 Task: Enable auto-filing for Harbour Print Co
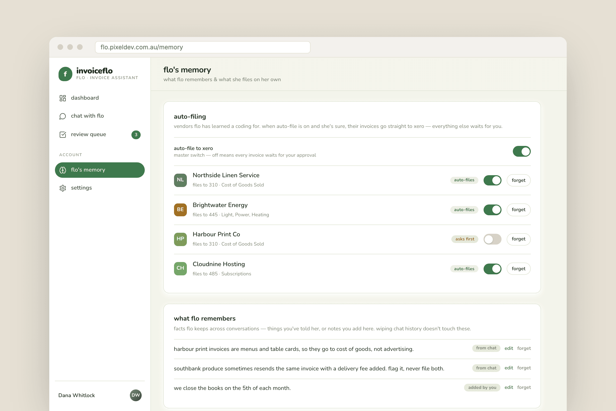click(x=492, y=239)
